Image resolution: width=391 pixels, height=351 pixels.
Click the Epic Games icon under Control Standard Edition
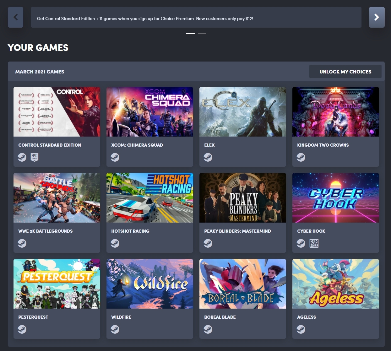tap(35, 157)
